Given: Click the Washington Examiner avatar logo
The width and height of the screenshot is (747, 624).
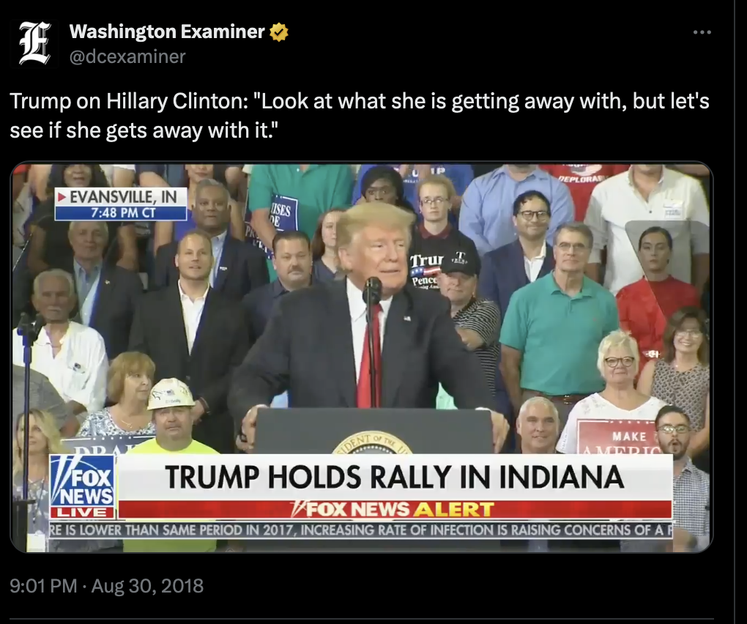Looking at the screenshot, I should pyautogui.click(x=34, y=44).
